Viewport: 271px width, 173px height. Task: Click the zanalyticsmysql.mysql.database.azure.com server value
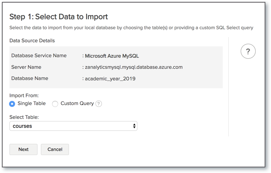tap(134, 68)
